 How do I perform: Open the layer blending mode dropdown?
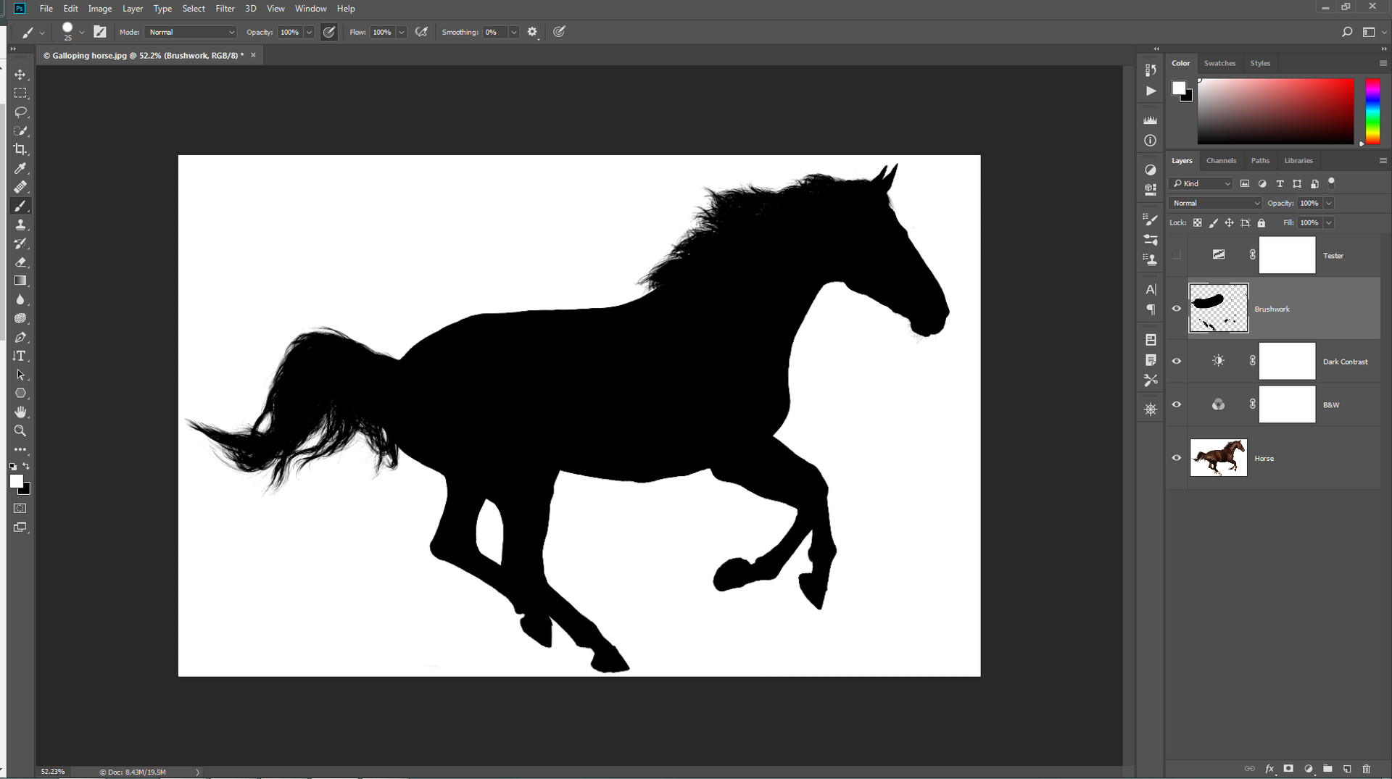pyautogui.click(x=1215, y=203)
